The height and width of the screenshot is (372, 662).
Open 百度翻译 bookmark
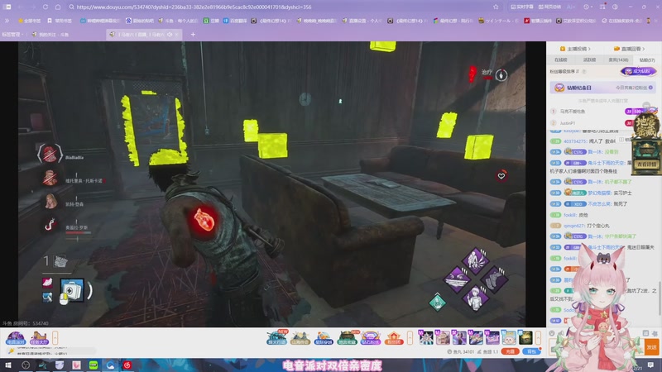click(x=236, y=21)
